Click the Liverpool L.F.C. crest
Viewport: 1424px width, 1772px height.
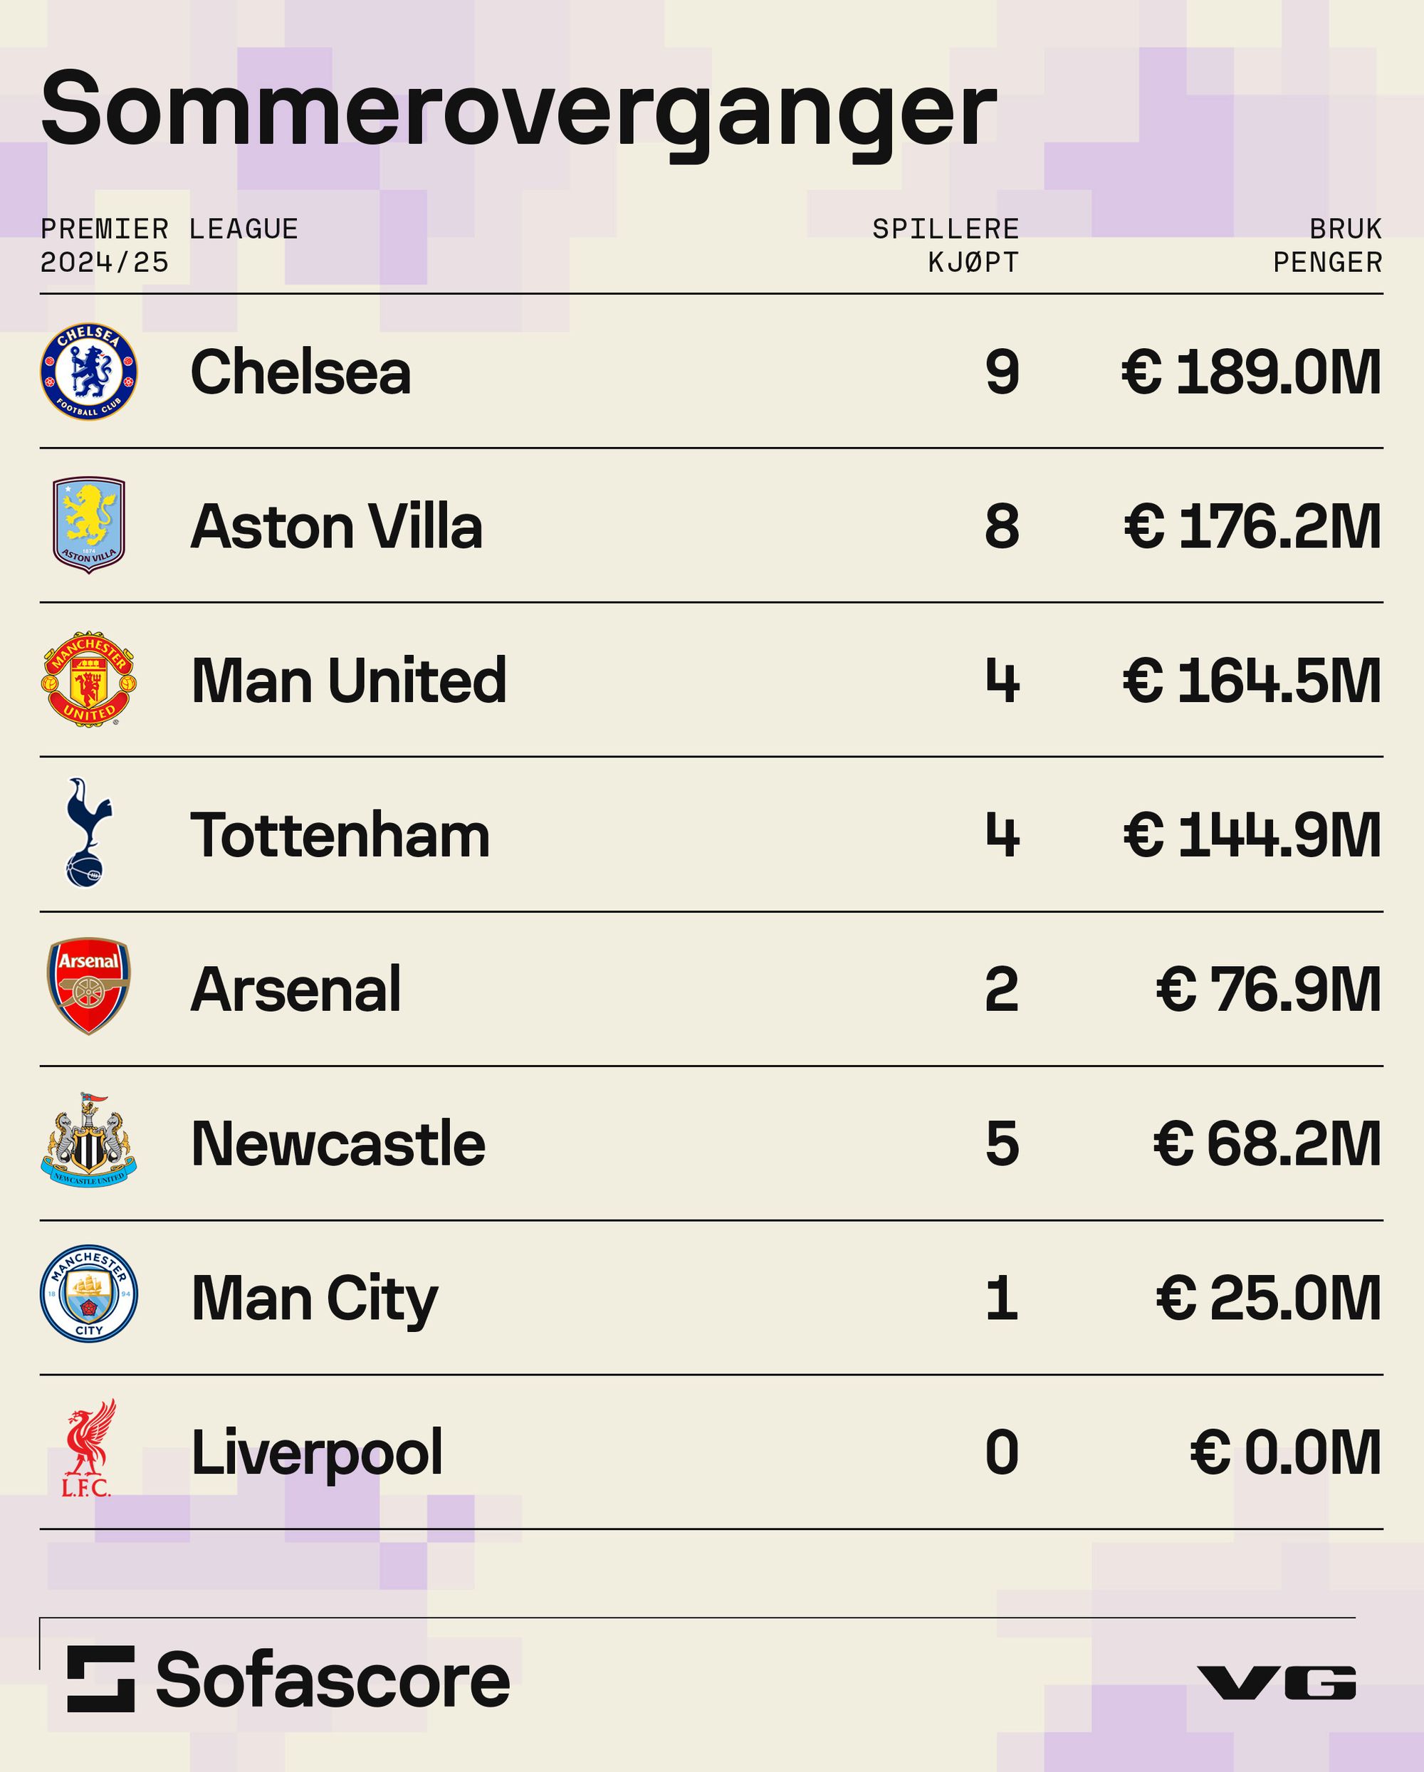89,1449
